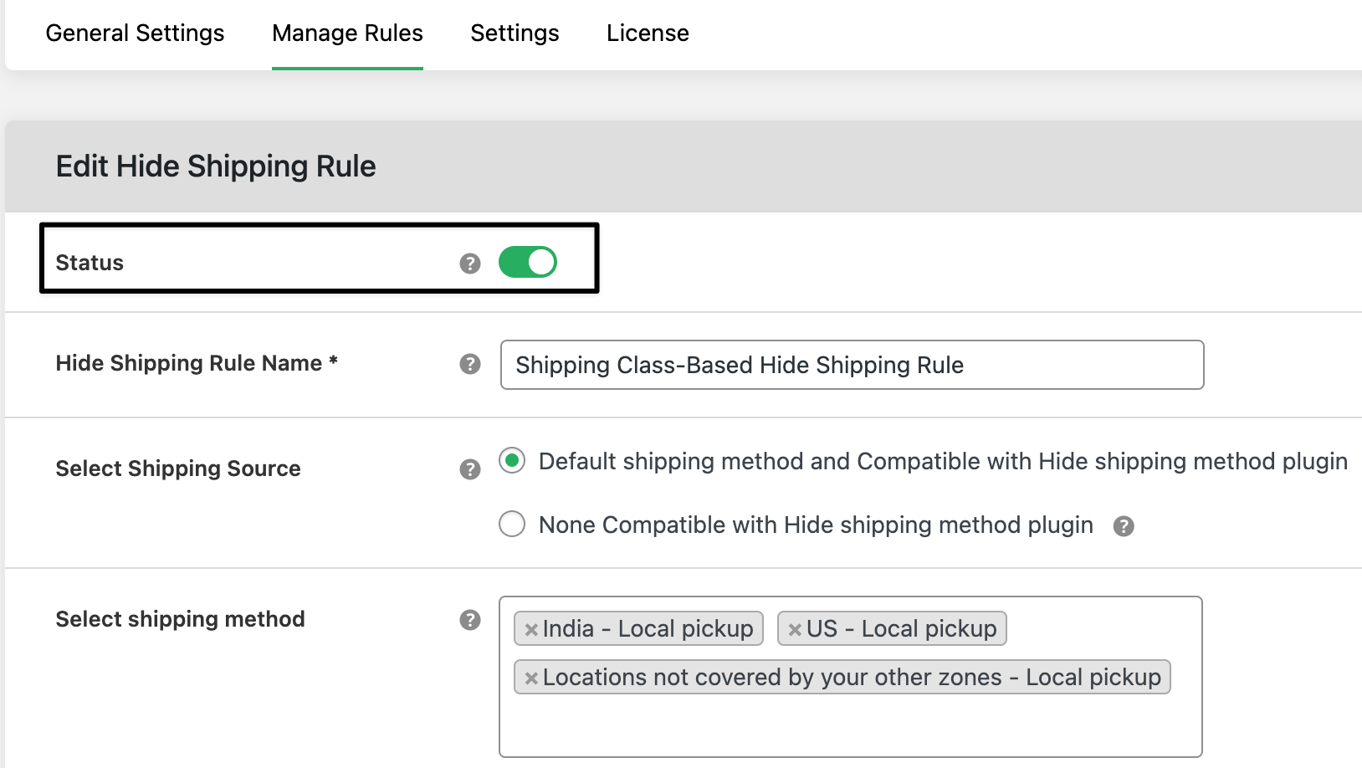Image resolution: width=1362 pixels, height=768 pixels.
Task: Select Default shipping method compatible option
Action: [511, 461]
